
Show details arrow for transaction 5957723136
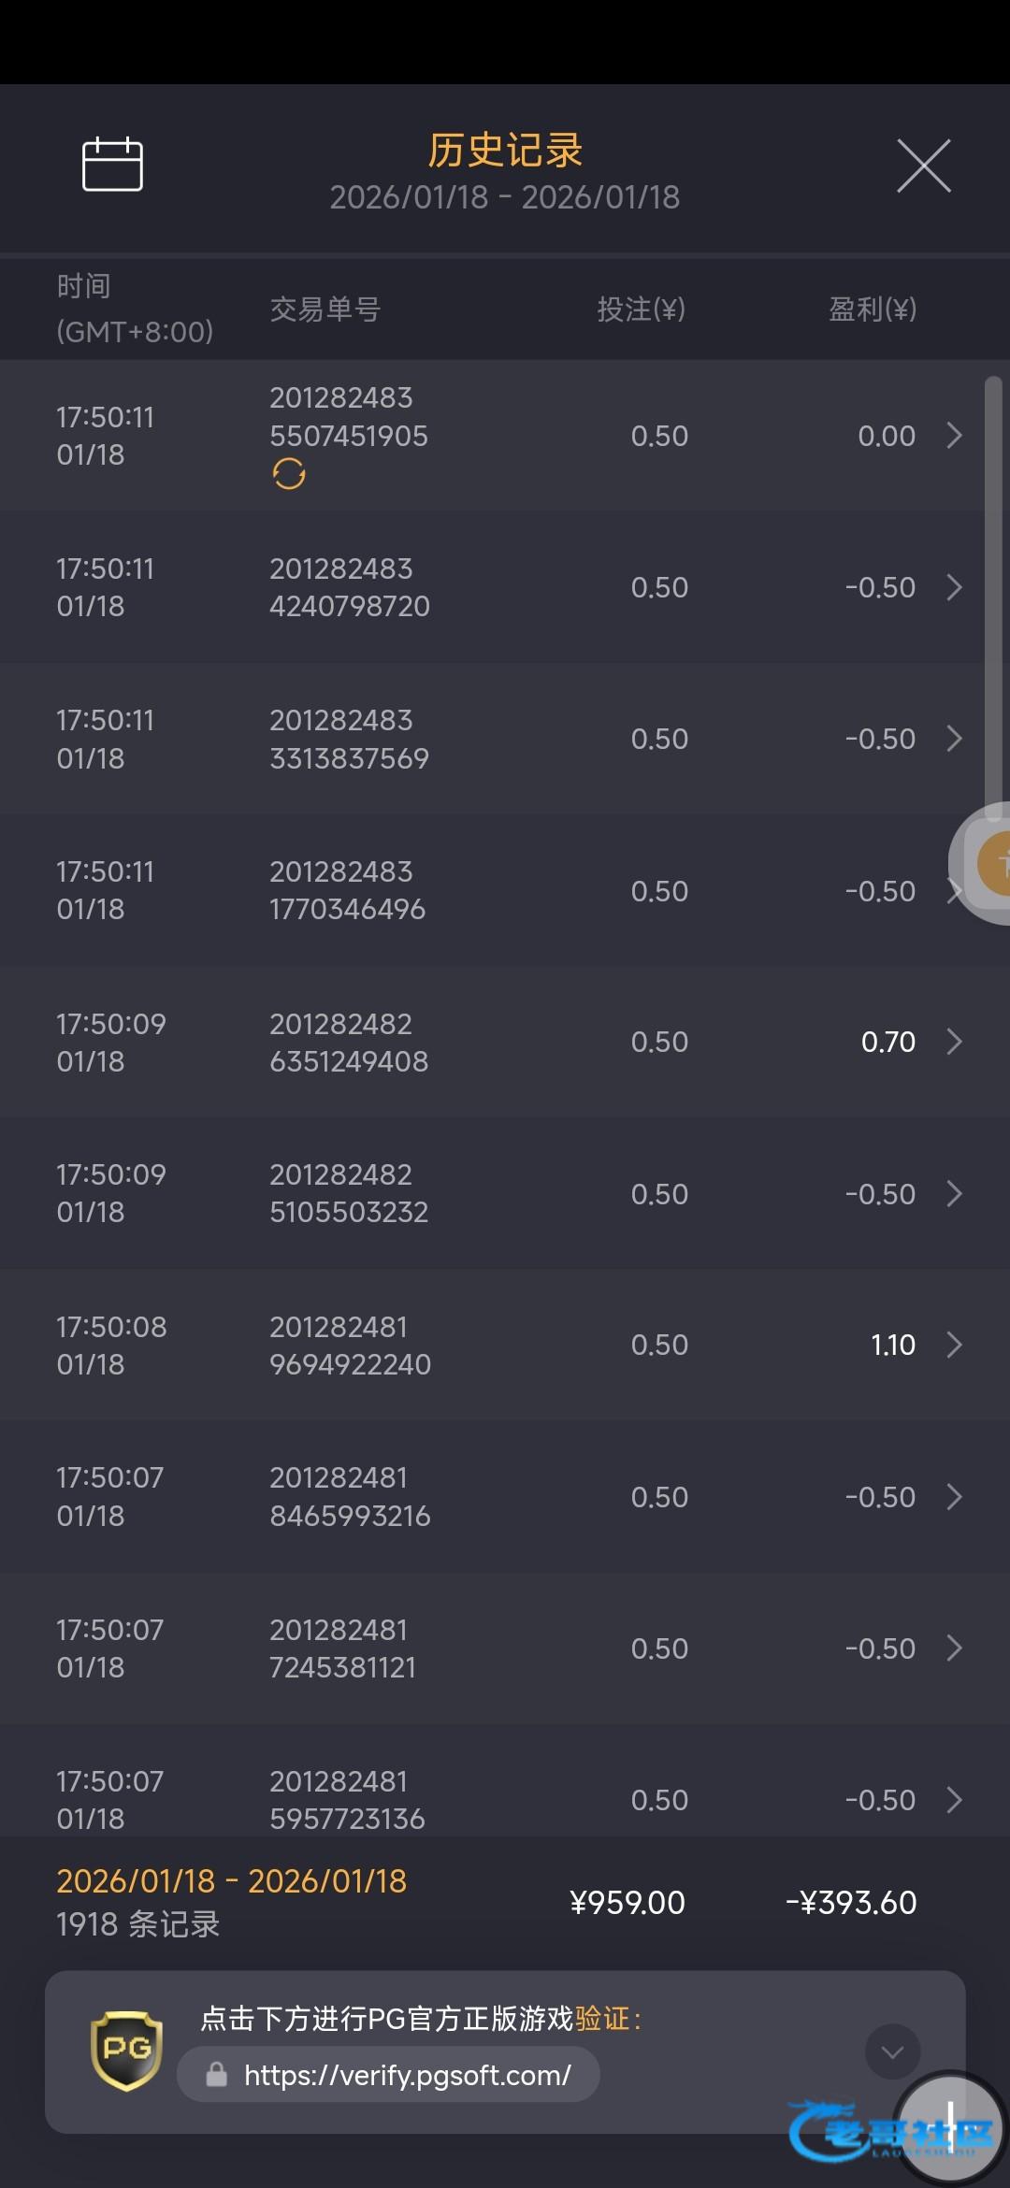[954, 1800]
